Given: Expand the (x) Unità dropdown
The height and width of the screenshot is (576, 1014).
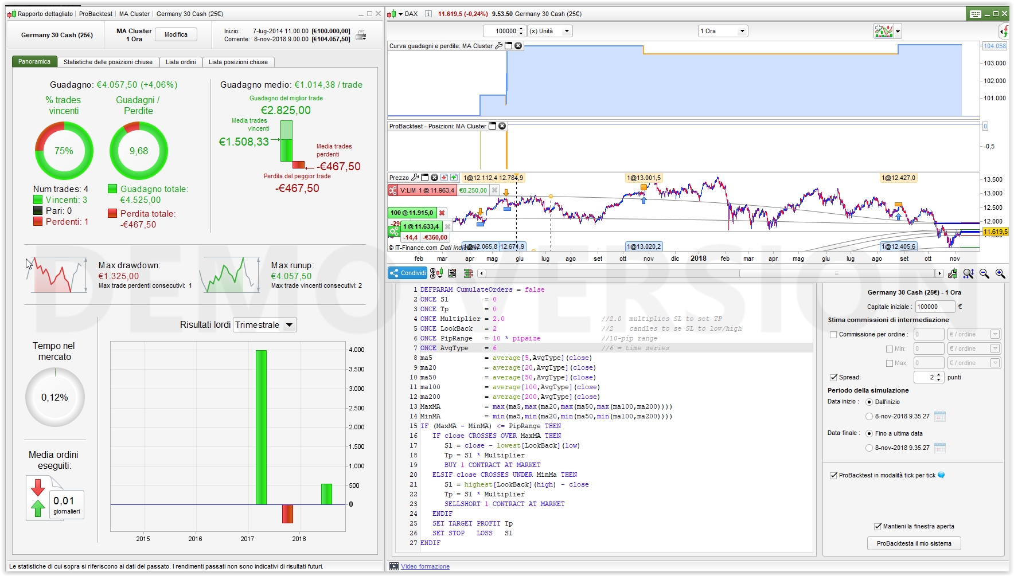Looking at the screenshot, I should pyautogui.click(x=549, y=31).
